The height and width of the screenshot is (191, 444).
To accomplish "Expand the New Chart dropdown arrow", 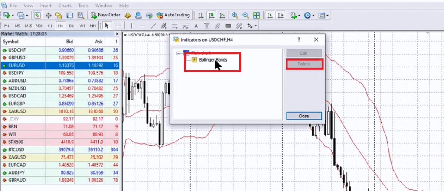I will 13,15.
